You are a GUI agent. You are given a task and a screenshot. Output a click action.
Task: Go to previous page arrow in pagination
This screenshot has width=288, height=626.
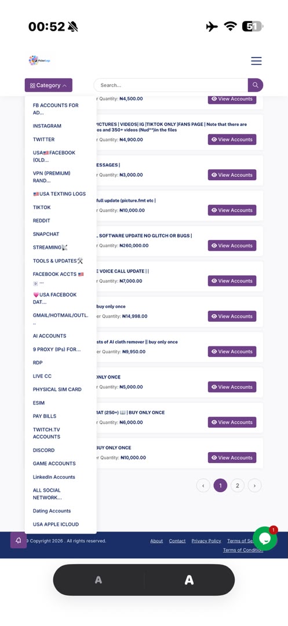(x=203, y=486)
